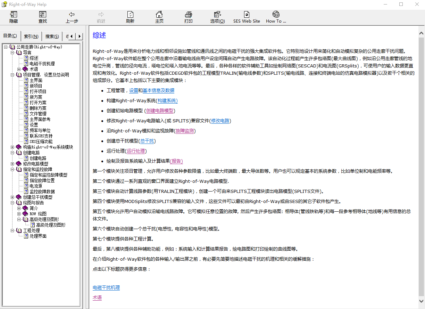This screenshot has width=425, height=309.
Task: Open the 联系SES支持 tree topic
Action: pyautogui.click(x=41, y=136)
